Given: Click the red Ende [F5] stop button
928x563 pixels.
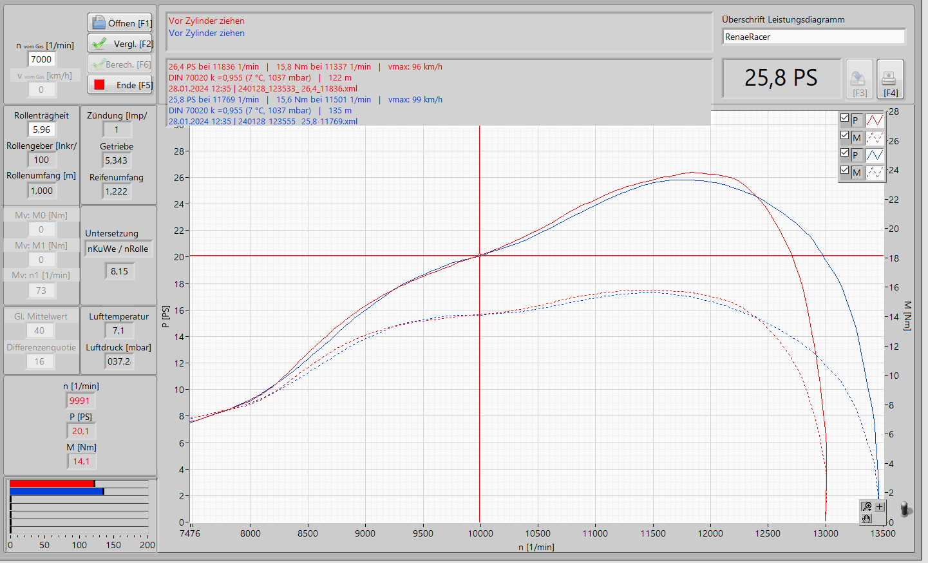Looking at the screenshot, I should pyautogui.click(x=120, y=84).
